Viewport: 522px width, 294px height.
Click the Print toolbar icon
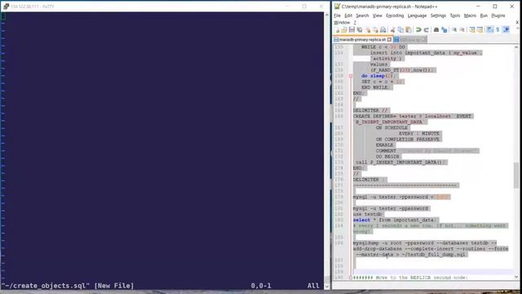click(383, 30)
